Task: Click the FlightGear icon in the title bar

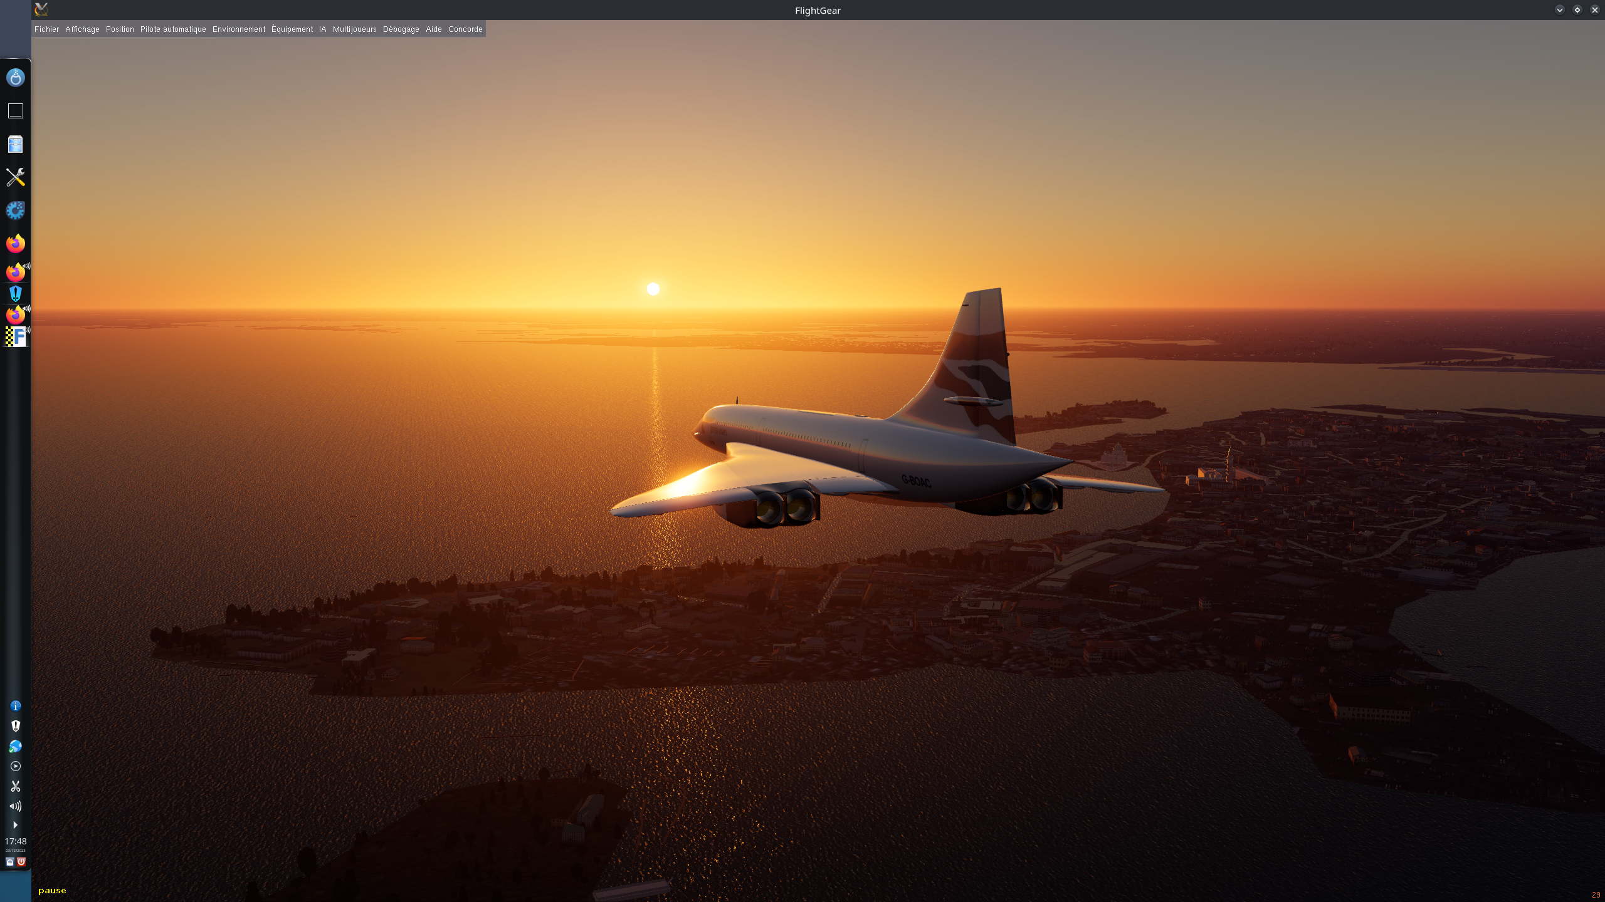Action: pos(41,9)
